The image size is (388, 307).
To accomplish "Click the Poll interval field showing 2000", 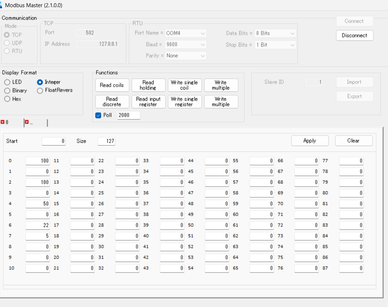I will tap(128, 115).
